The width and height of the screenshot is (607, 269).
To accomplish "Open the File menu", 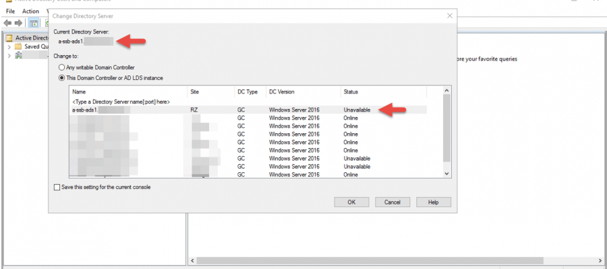I will tap(10, 11).
